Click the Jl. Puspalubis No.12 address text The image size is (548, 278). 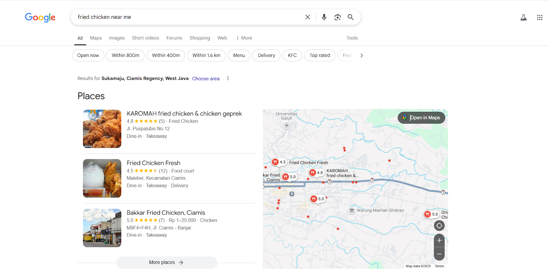148,129
